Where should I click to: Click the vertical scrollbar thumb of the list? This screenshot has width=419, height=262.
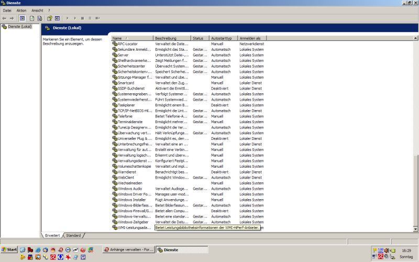(415, 190)
